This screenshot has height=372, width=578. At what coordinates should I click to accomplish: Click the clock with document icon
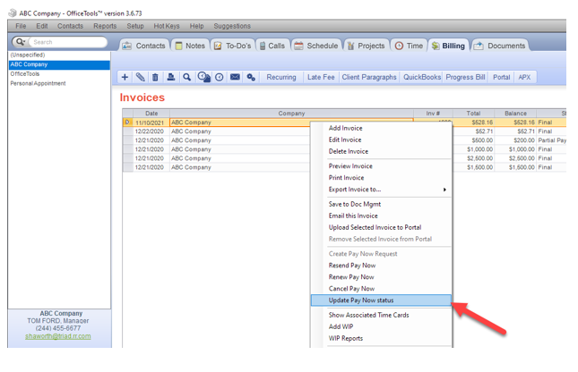pyautogui.click(x=203, y=77)
